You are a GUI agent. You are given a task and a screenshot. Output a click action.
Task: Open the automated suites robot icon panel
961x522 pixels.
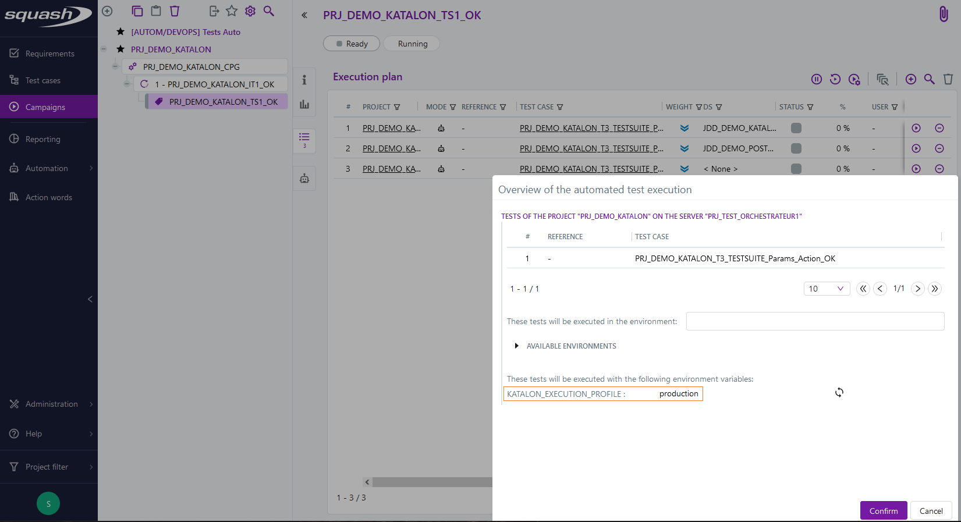(304, 179)
